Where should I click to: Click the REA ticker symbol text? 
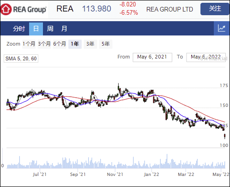click(65, 9)
